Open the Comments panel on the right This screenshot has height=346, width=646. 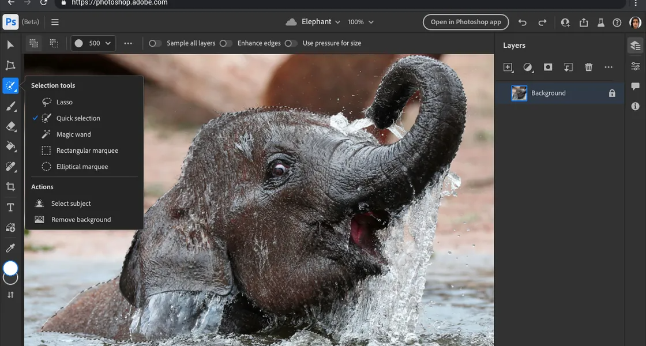coord(635,86)
